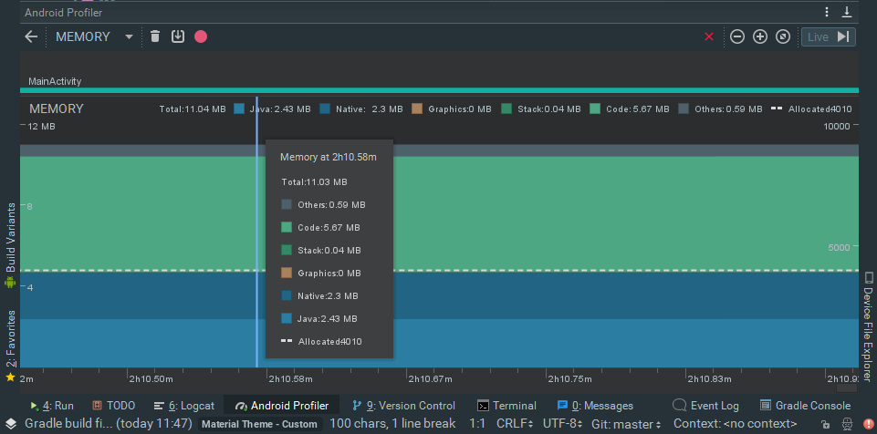Image resolution: width=877 pixels, height=434 pixels.
Task: Switch to the Logcat tab
Action: (184, 406)
